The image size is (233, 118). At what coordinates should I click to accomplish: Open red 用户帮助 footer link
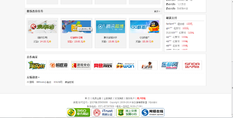(x=141, y=98)
